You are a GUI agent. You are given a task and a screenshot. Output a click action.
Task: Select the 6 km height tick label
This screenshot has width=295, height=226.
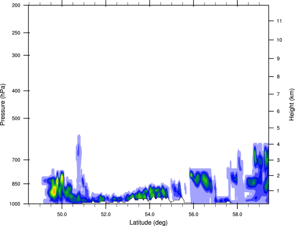(x=278, y=111)
